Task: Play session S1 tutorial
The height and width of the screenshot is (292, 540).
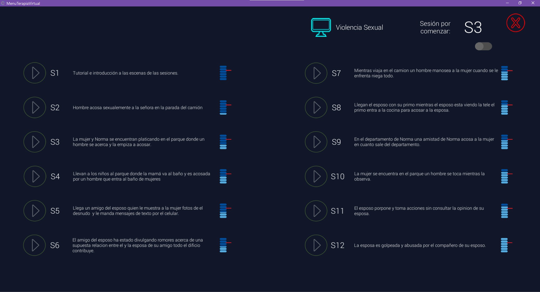Action: click(35, 73)
